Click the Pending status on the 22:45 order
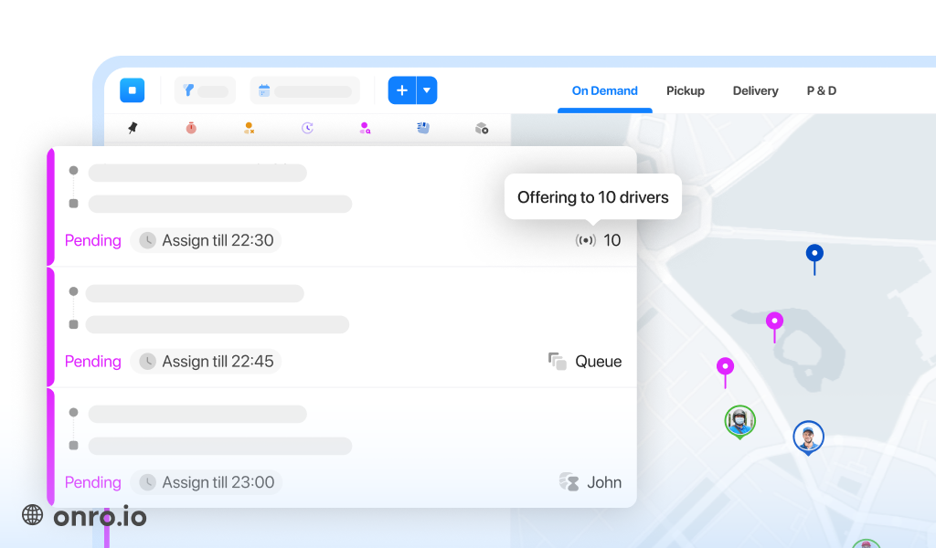Viewport: 936px width, 548px height. [x=93, y=362]
